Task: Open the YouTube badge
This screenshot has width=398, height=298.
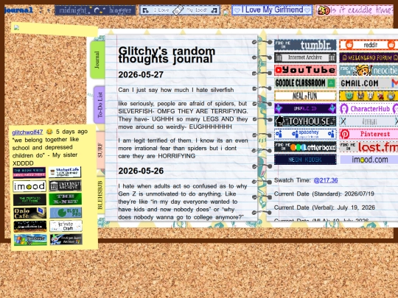Action: coord(305,70)
